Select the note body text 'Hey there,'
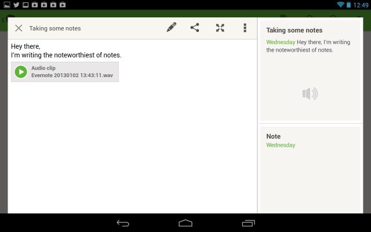The image size is (371, 232). [x=26, y=46]
